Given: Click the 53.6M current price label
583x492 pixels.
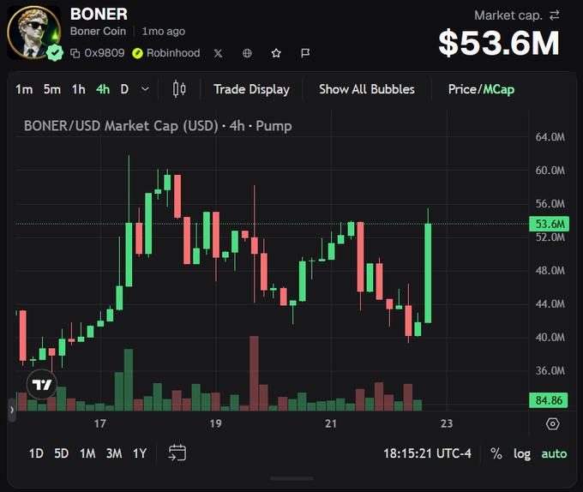Looking at the screenshot, I should [x=550, y=224].
